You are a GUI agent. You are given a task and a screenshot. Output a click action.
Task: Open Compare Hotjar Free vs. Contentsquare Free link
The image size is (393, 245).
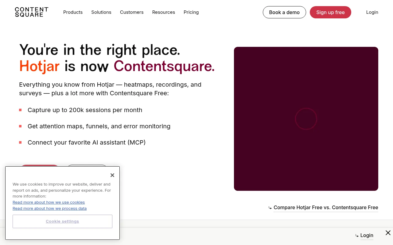tap(326, 207)
